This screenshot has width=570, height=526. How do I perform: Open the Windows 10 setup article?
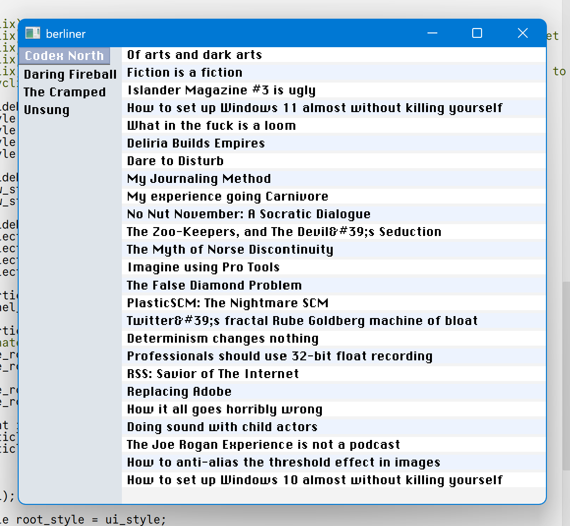click(x=314, y=480)
